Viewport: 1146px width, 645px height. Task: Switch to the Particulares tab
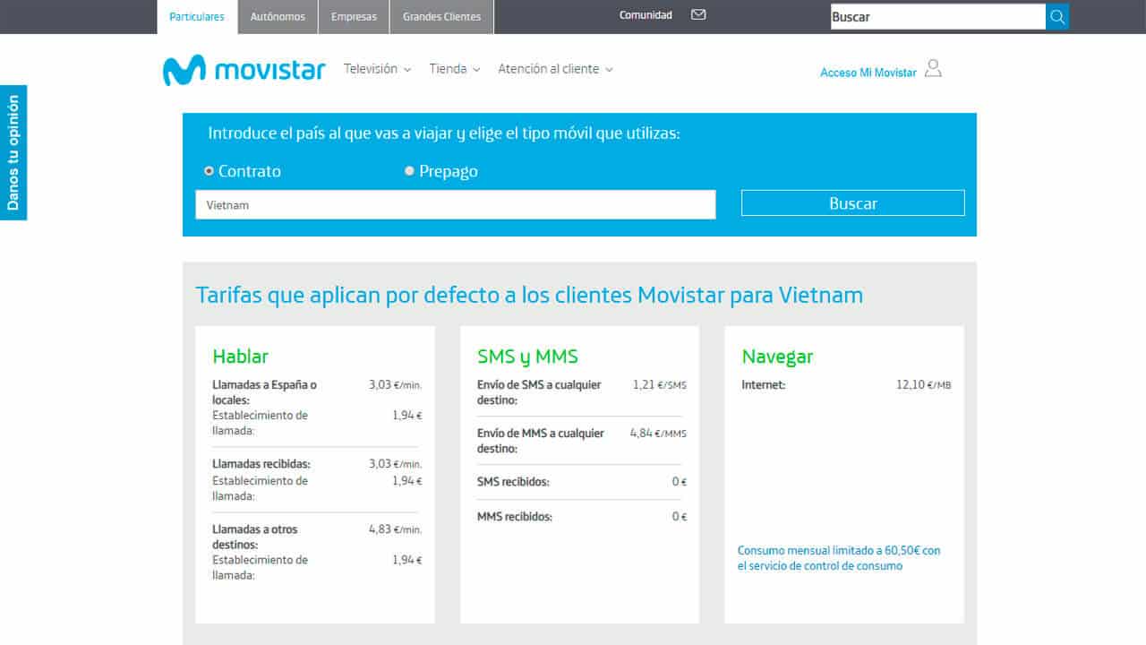197,17
